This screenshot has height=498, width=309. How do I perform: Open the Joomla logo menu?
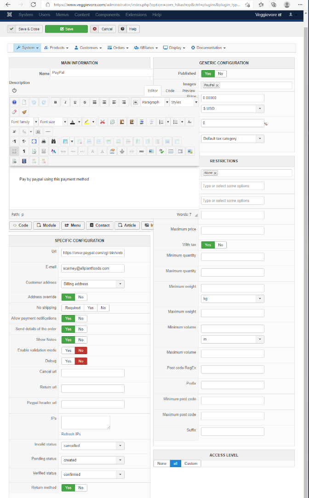coord(10,15)
